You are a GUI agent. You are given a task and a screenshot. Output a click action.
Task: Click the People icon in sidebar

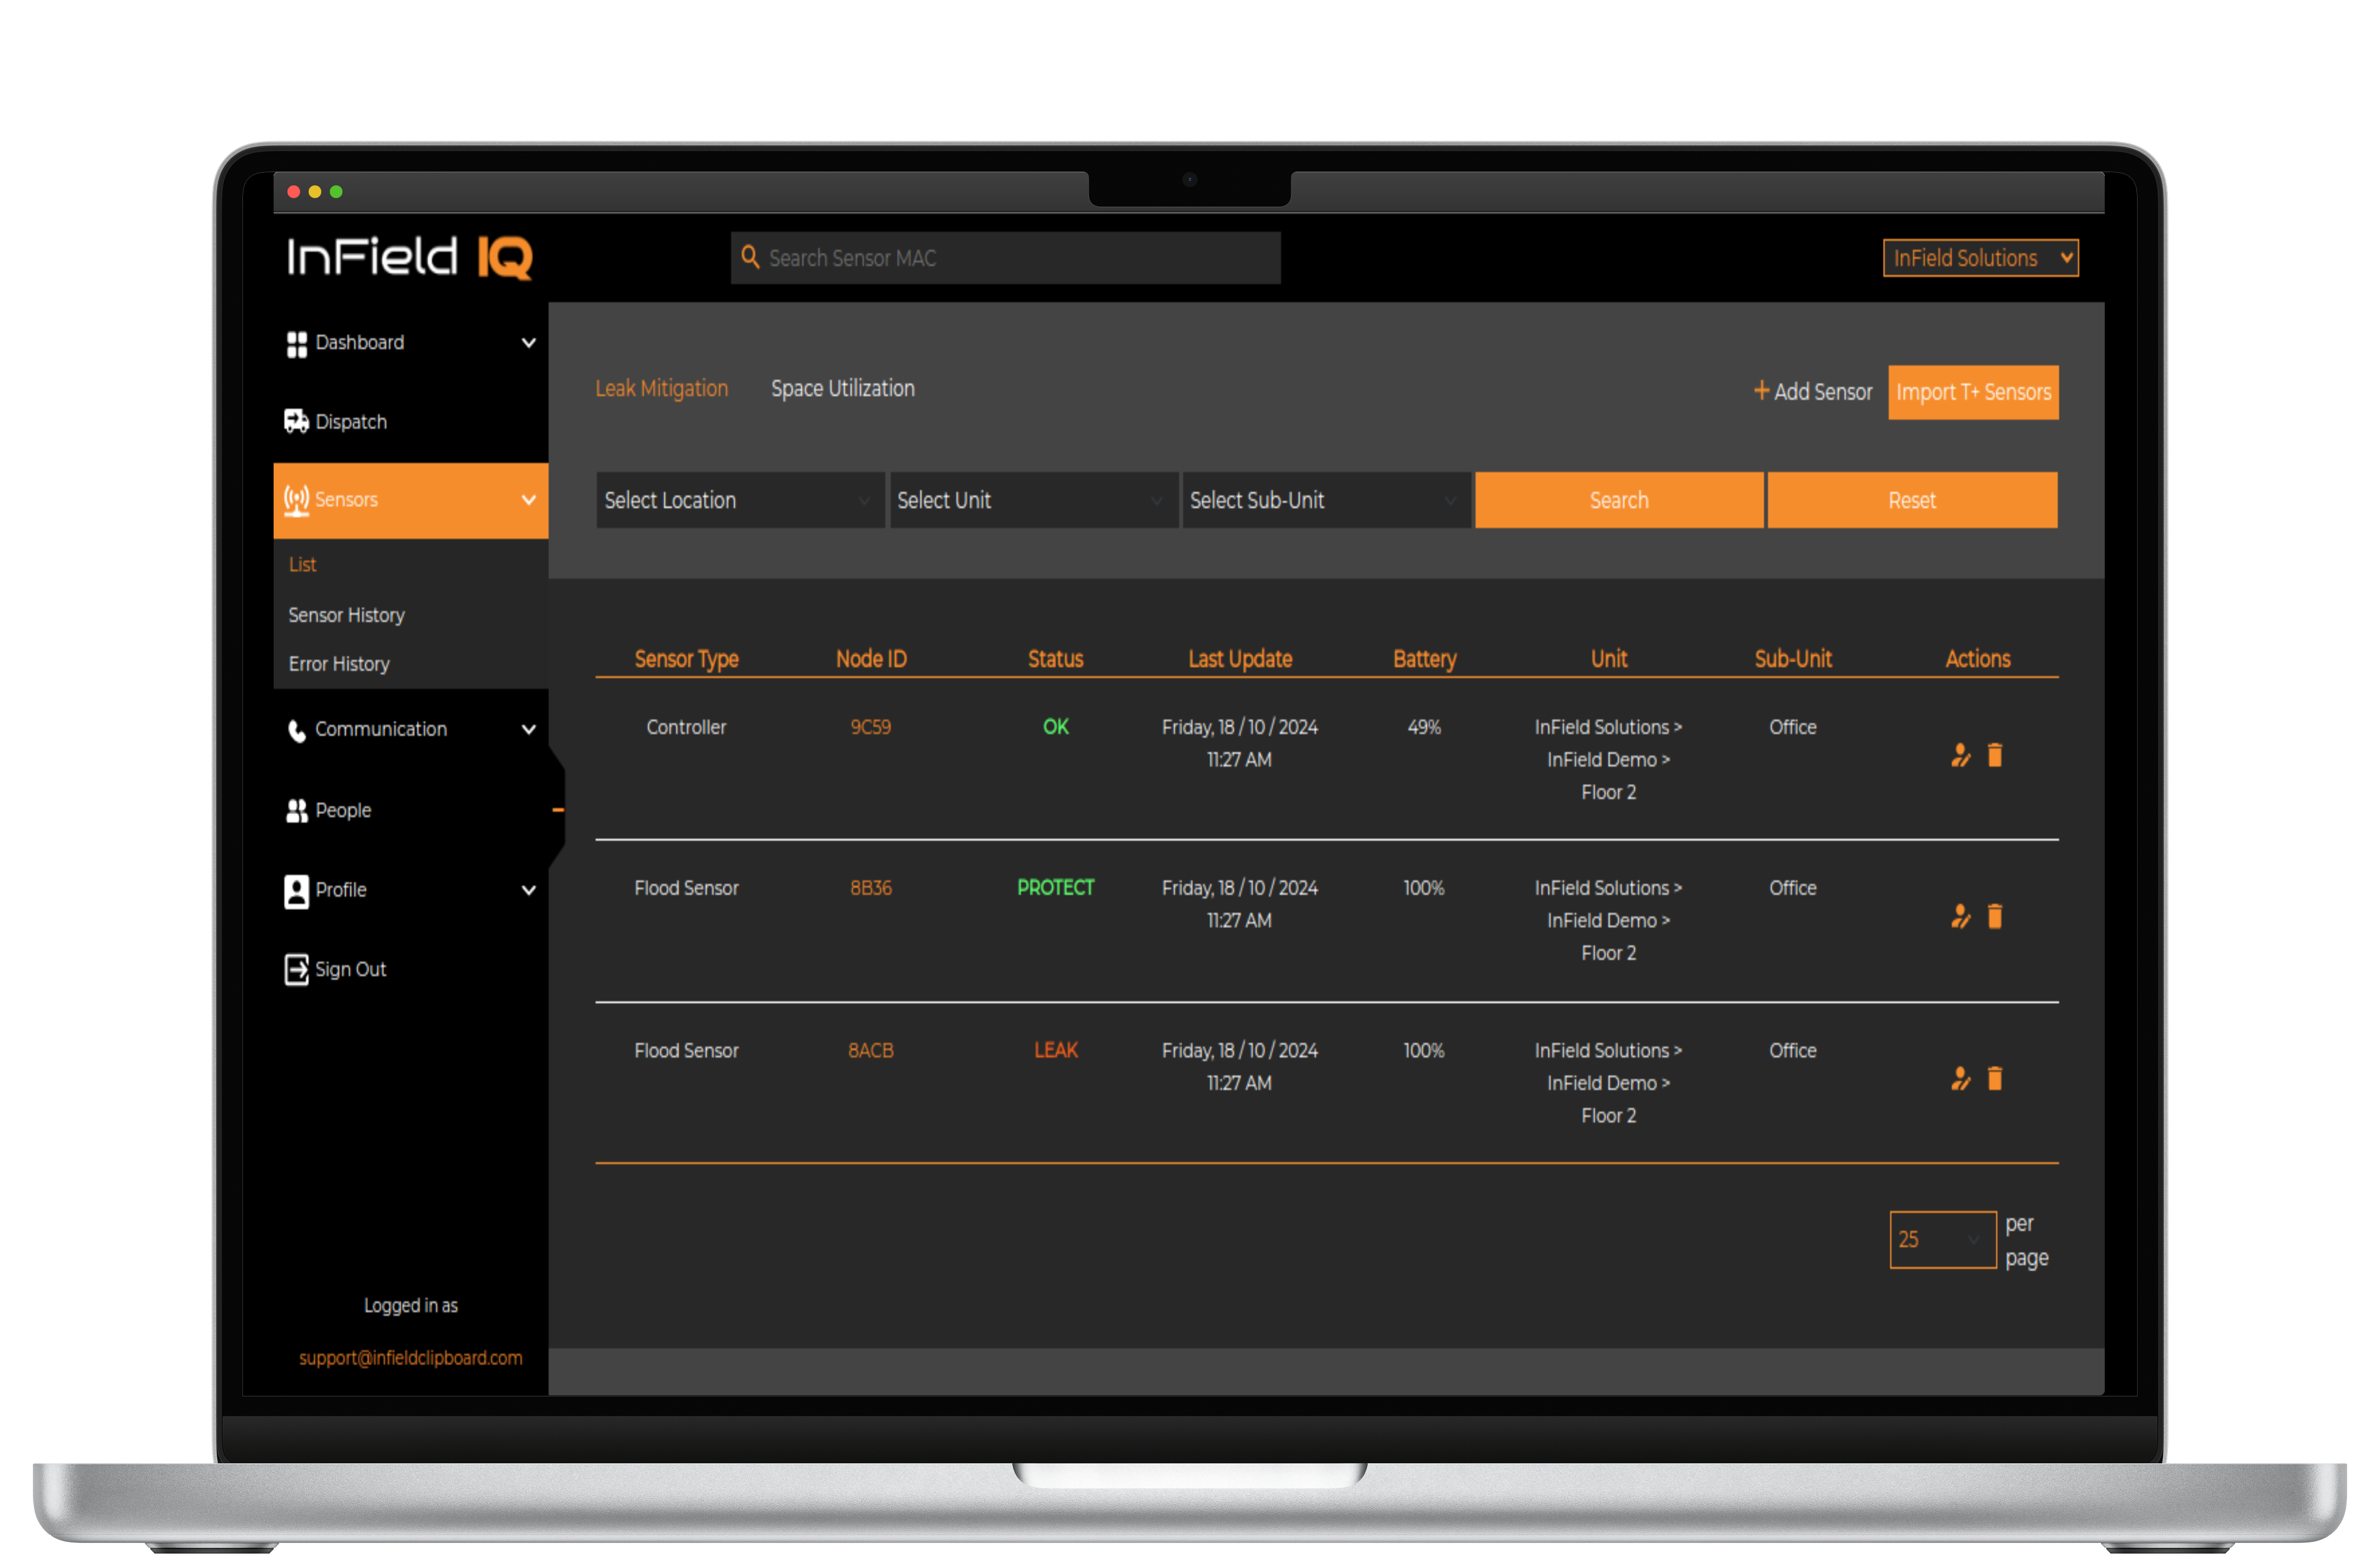296,810
